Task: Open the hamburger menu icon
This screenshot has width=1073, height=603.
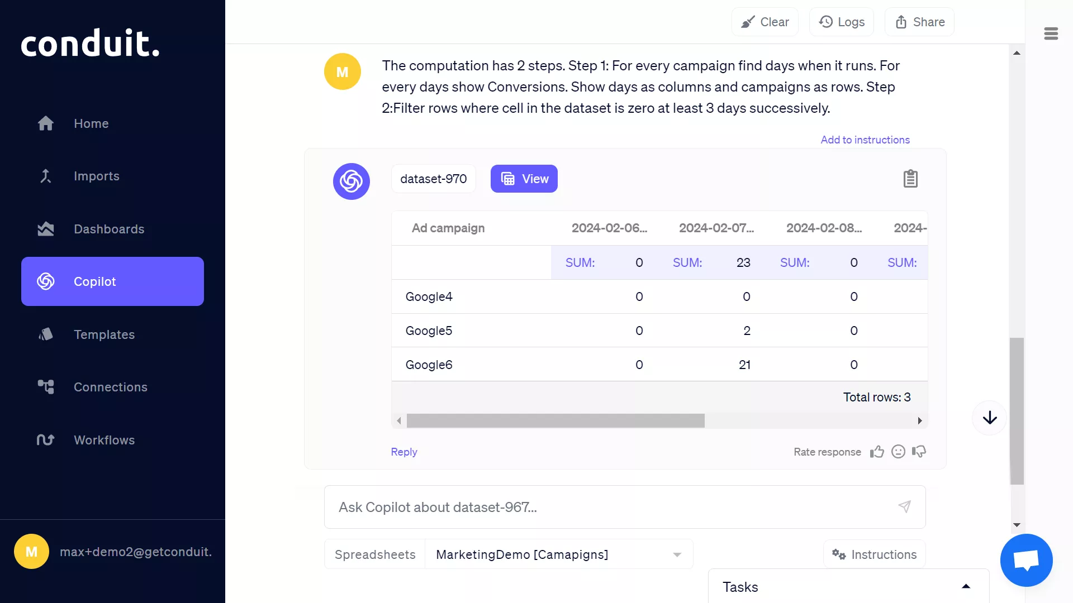Action: (x=1051, y=33)
